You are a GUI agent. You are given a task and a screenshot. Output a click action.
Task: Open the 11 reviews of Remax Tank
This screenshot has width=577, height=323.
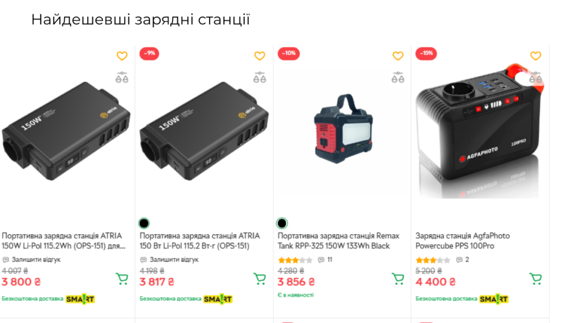point(326,260)
